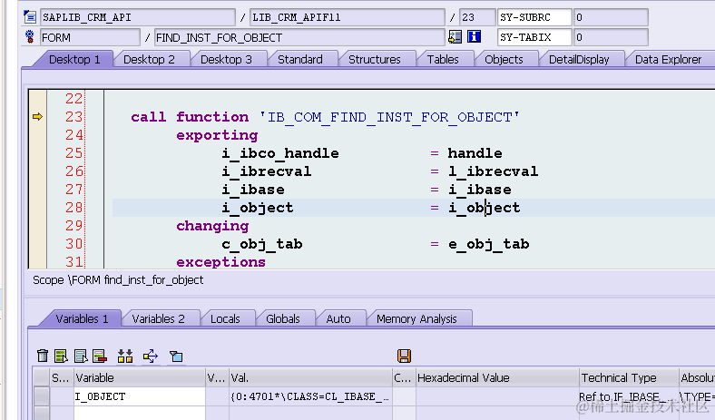Click the 'exporting' keyword on line 24
Image resolution: width=715 pixels, height=420 pixels.
point(217,135)
